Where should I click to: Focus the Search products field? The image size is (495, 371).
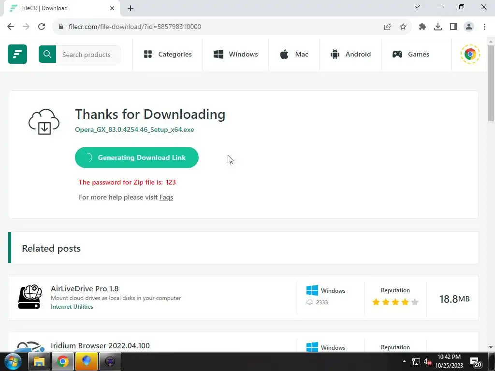click(88, 54)
